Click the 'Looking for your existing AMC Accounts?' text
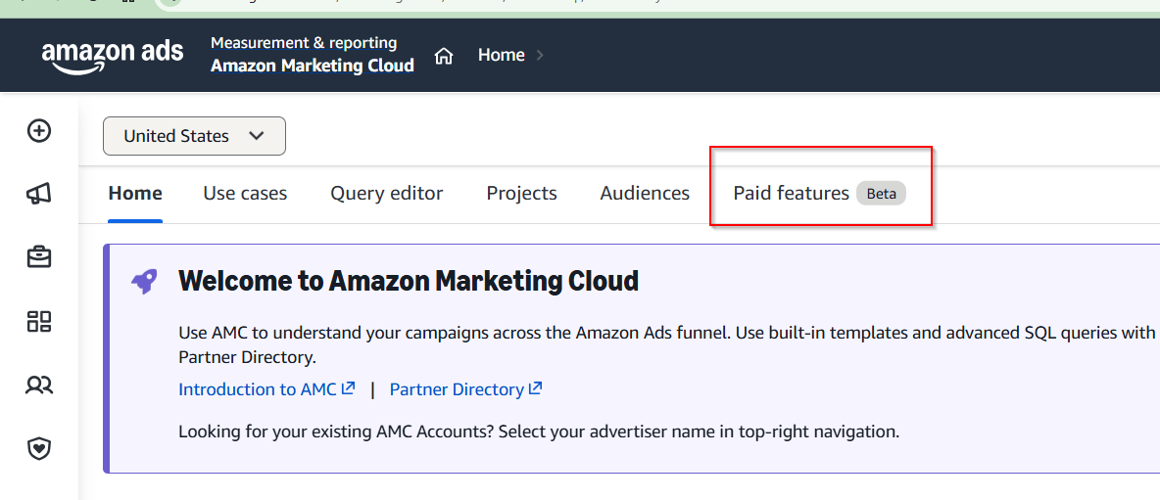Screen dimensions: 1160x500 pyautogui.click(x=336, y=432)
